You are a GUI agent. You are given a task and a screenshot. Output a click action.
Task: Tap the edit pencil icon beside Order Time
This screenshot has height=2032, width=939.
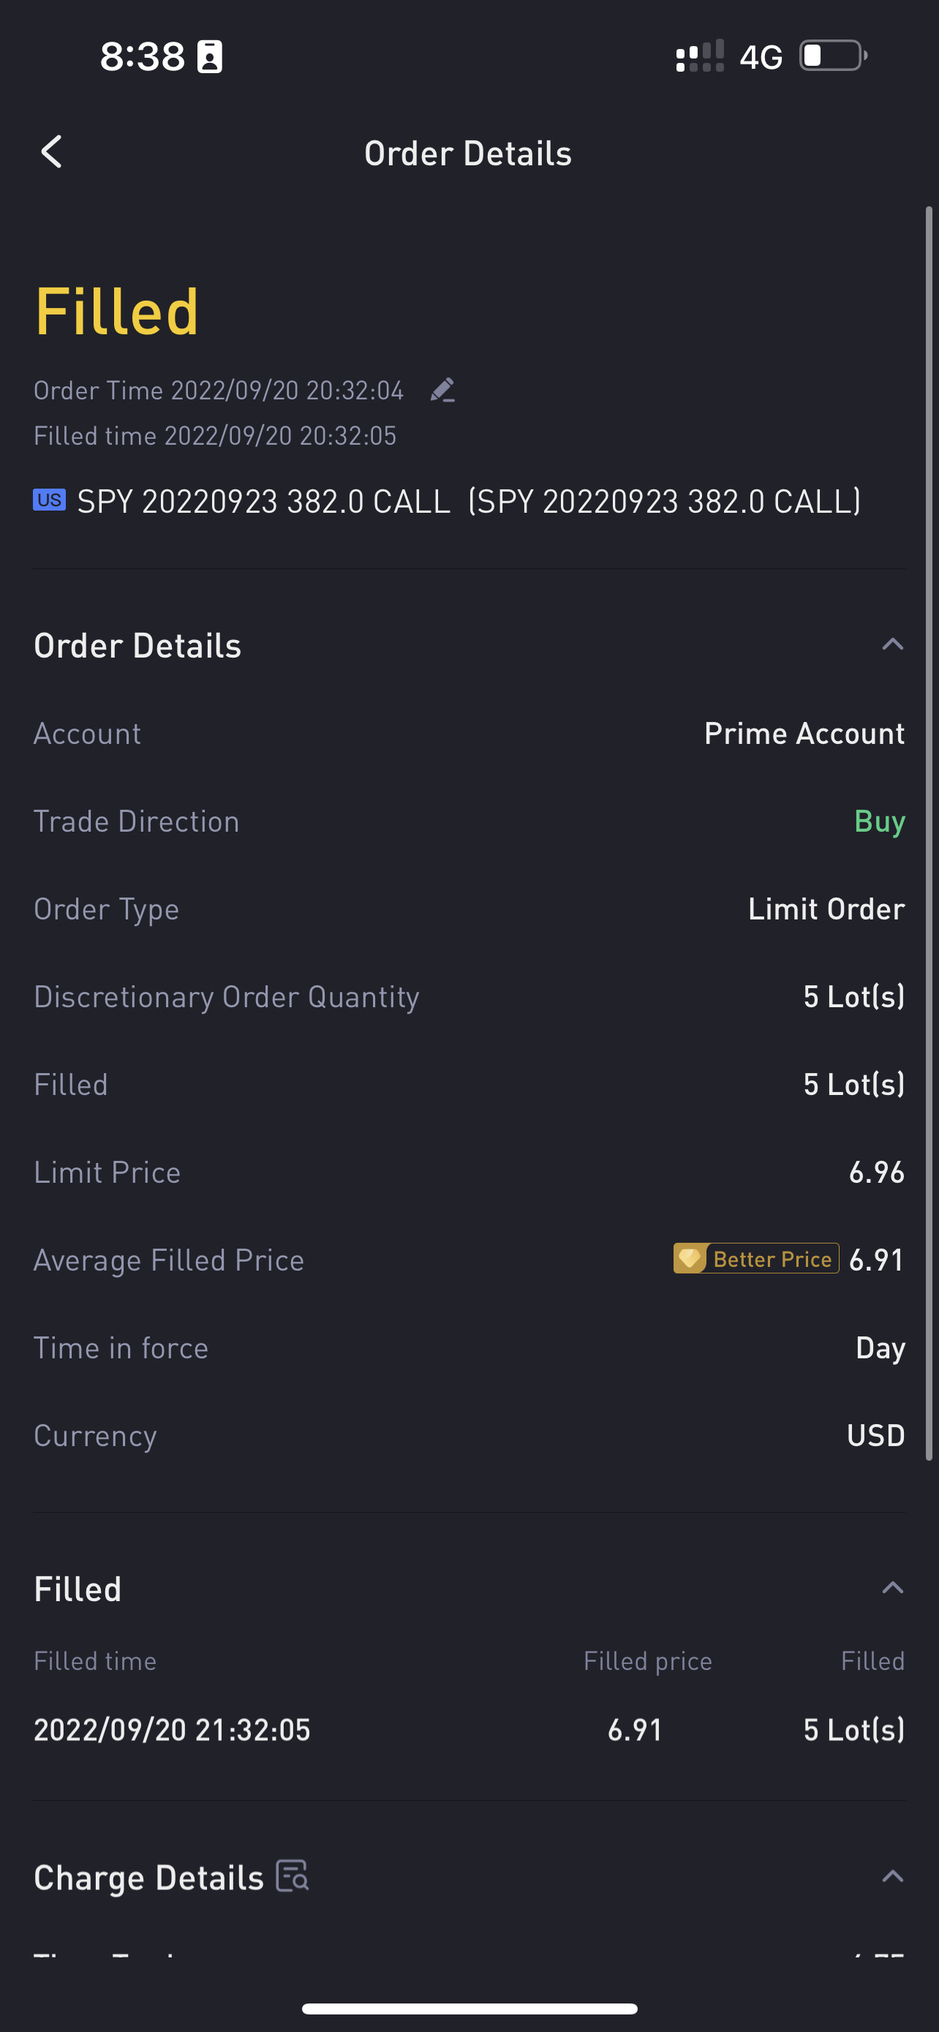(x=442, y=390)
